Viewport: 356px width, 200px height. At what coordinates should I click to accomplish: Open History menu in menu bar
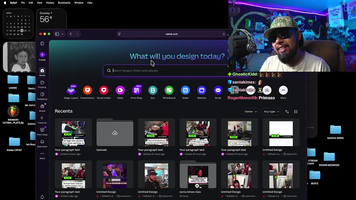pyautogui.click(x=50, y=3)
